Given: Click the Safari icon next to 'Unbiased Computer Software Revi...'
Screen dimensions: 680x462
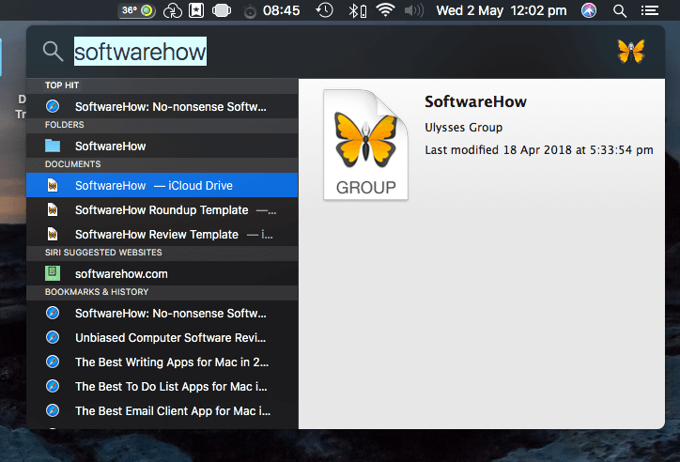Looking at the screenshot, I should coord(53,337).
